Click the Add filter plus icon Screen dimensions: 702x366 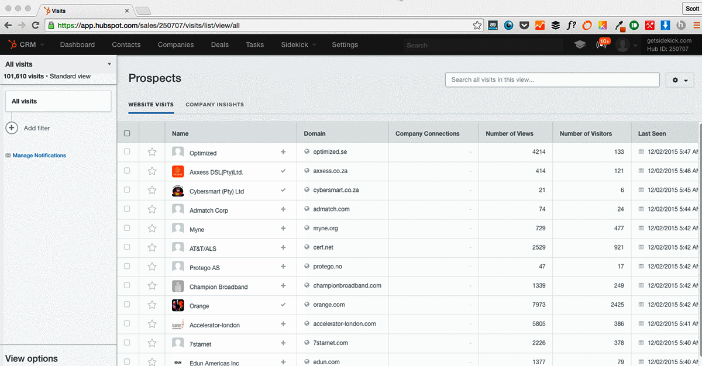[x=12, y=128]
